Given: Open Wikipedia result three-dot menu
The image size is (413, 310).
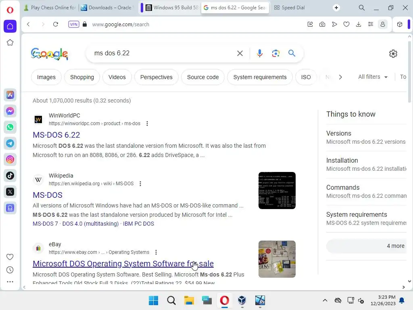Looking at the screenshot, I should pyautogui.click(x=140, y=184).
